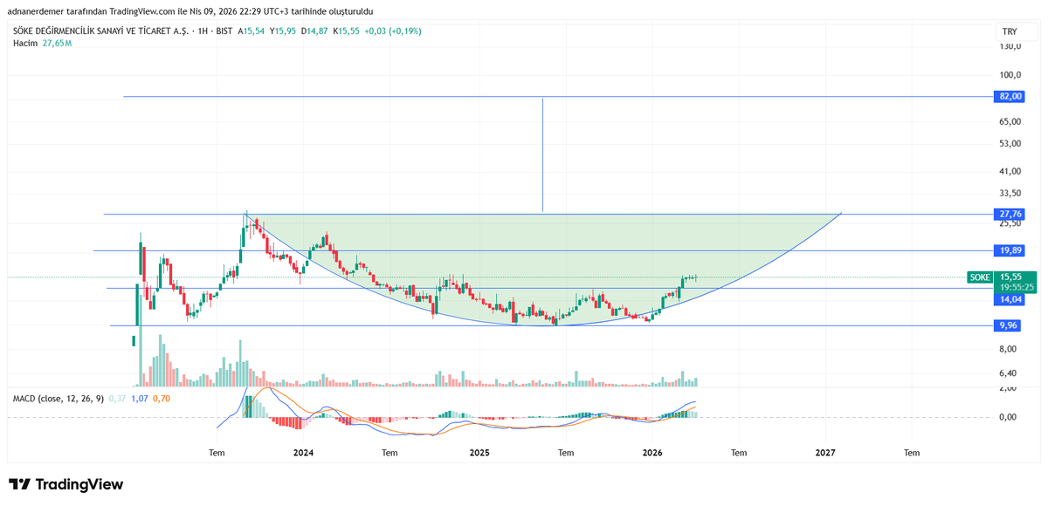
Task: Click the 33,50 price axis value
Action: [x=1010, y=193]
